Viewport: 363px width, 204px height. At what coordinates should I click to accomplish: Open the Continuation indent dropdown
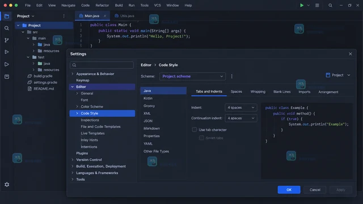coord(240,118)
